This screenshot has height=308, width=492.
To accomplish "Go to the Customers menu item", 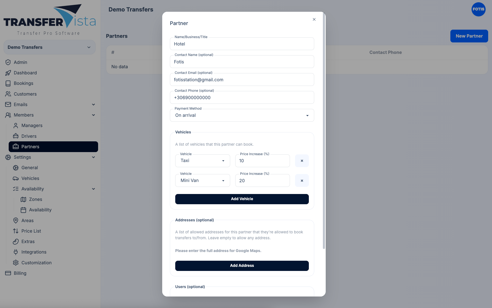I will pyautogui.click(x=25, y=94).
